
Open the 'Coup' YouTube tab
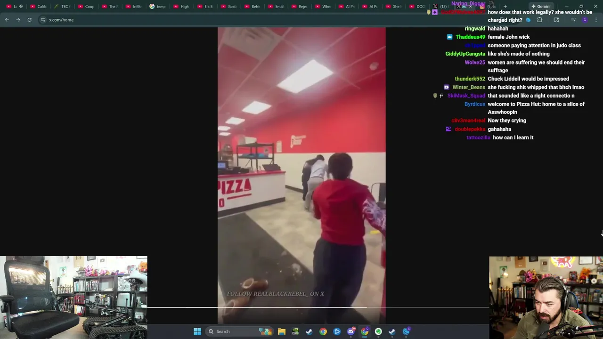pos(86,7)
